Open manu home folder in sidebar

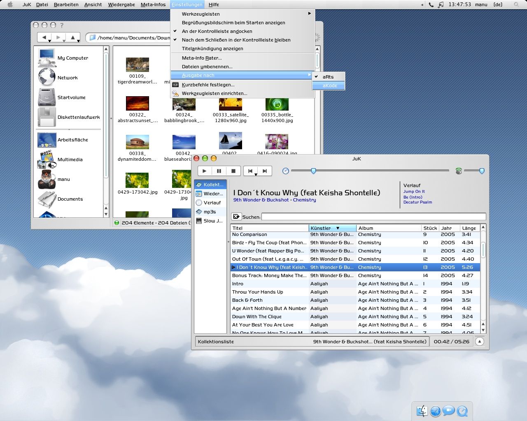click(54, 179)
